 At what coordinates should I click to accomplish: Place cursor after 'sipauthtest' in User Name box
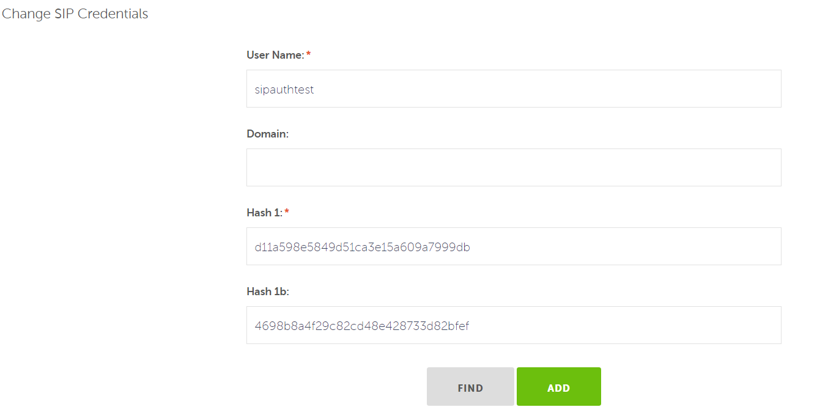click(316, 89)
